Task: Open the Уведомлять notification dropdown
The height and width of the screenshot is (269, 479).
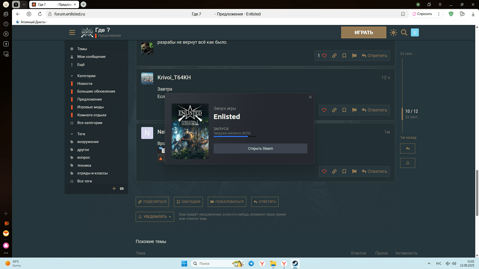Action: click(155, 217)
